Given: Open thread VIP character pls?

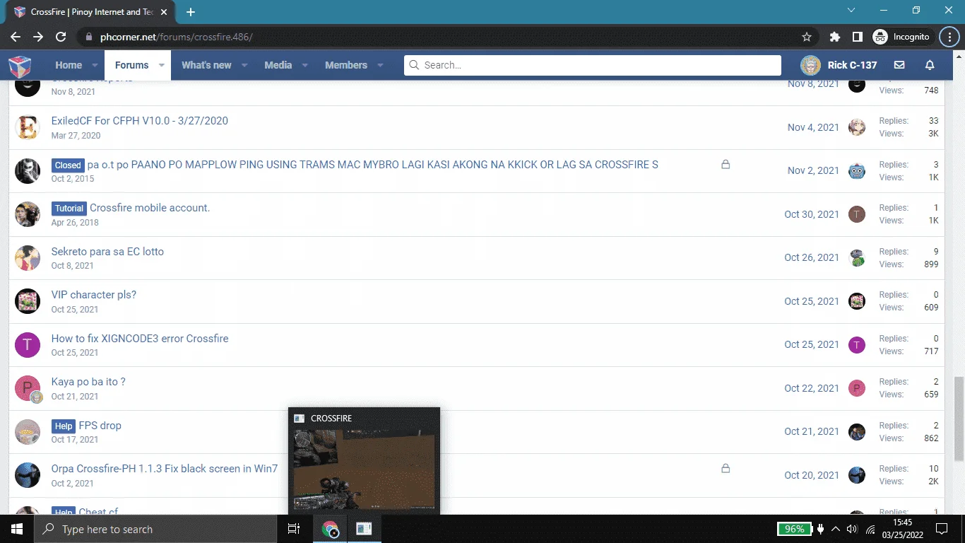Looking at the screenshot, I should [x=94, y=295].
